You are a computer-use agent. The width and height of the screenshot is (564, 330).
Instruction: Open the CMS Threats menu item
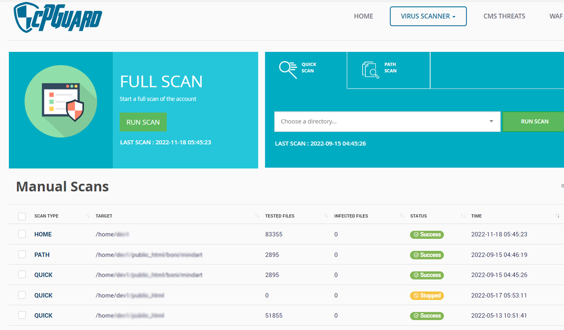(x=504, y=16)
